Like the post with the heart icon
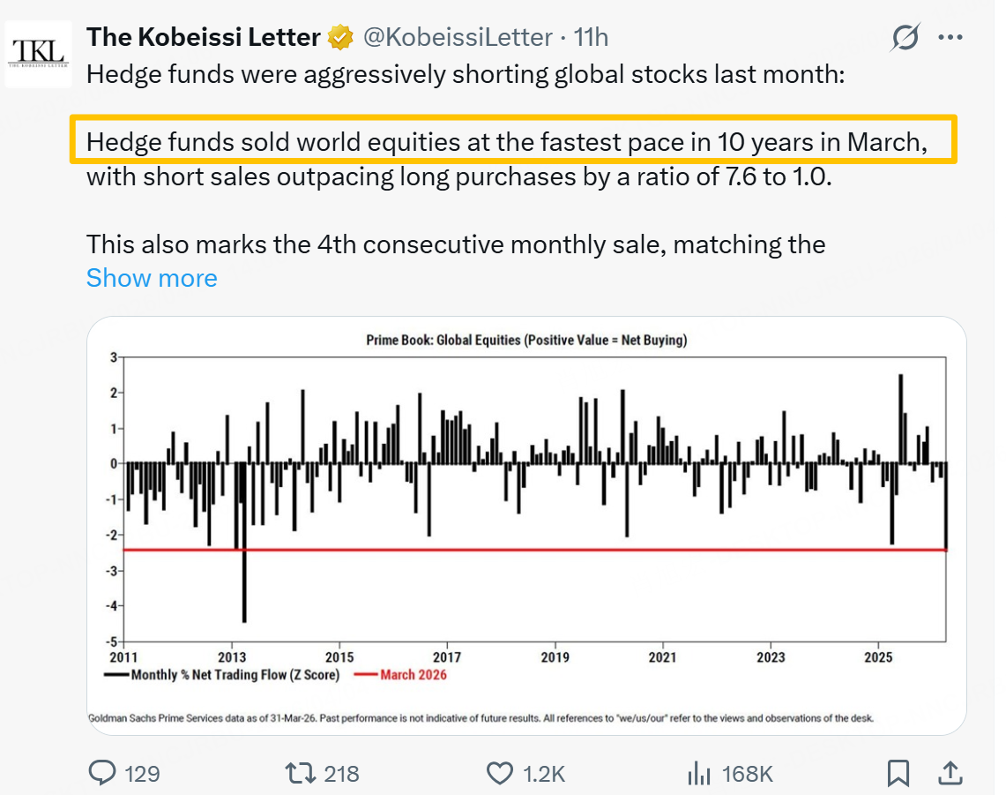Image resolution: width=1006 pixels, height=795 pixels. pyautogui.click(x=499, y=774)
